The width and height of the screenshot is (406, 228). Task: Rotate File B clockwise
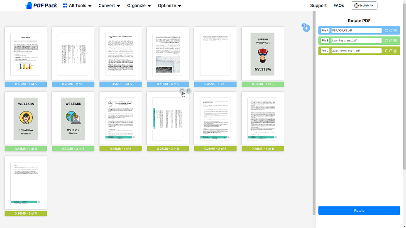click(x=391, y=41)
